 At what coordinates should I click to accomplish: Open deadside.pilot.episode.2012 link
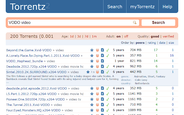click(37, 89)
